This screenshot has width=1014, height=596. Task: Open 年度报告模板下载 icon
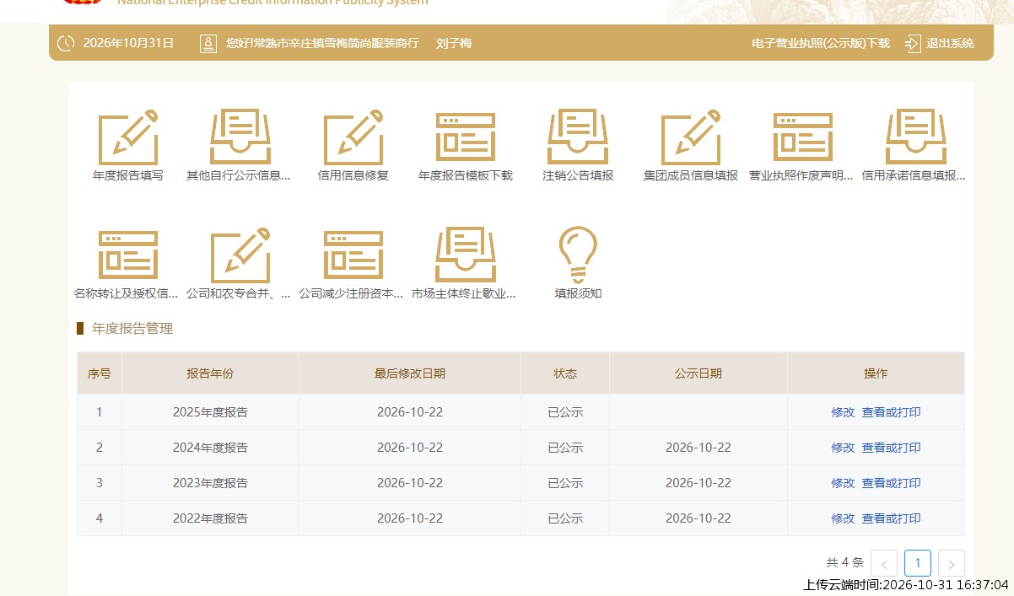pos(466,137)
